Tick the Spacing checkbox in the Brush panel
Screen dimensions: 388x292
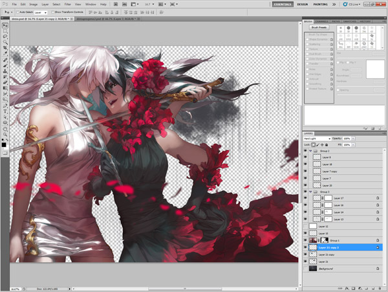(x=338, y=90)
